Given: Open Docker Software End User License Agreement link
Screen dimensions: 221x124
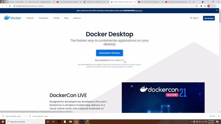Looking at the screenshot, I should 128,65.
